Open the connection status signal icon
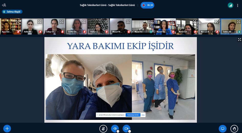This screenshot has width=242, height=133. (230, 5)
